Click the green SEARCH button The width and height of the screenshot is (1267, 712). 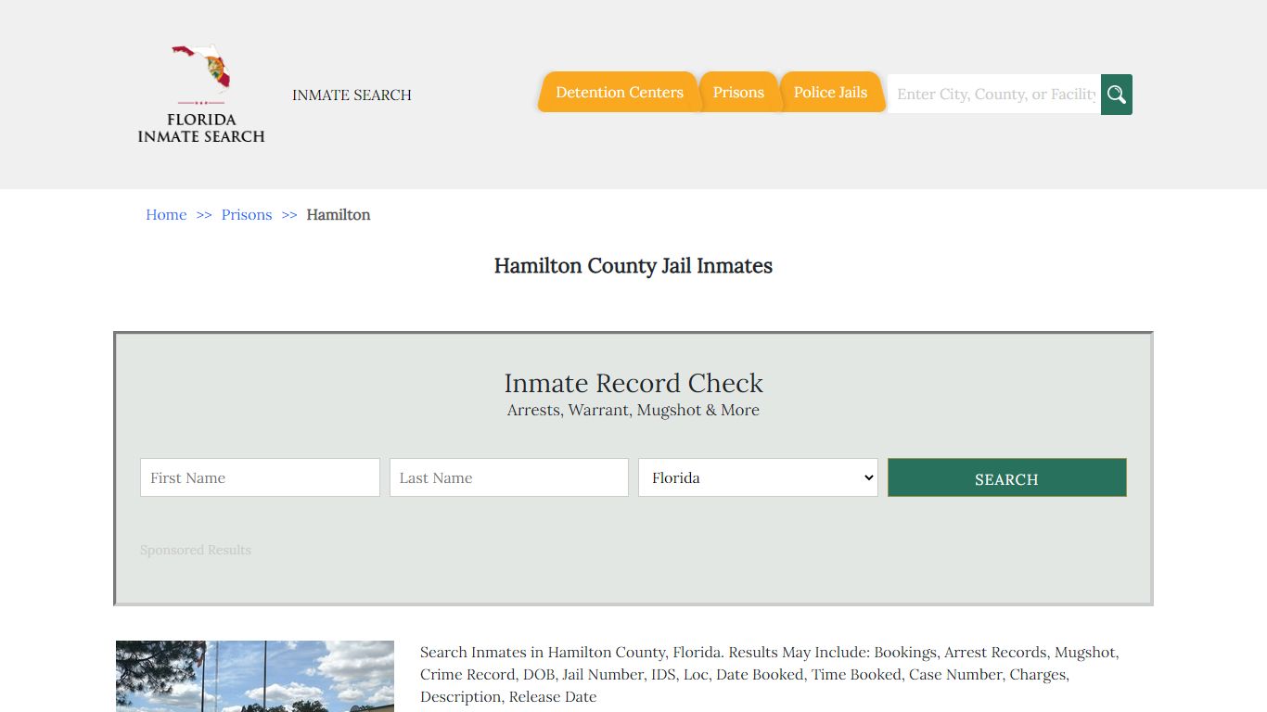(x=1007, y=477)
